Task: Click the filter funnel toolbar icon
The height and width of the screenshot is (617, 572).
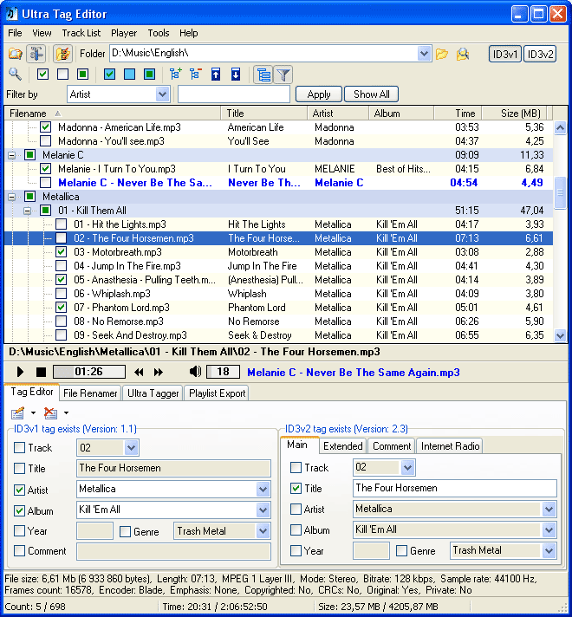Action: pyautogui.click(x=283, y=75)
